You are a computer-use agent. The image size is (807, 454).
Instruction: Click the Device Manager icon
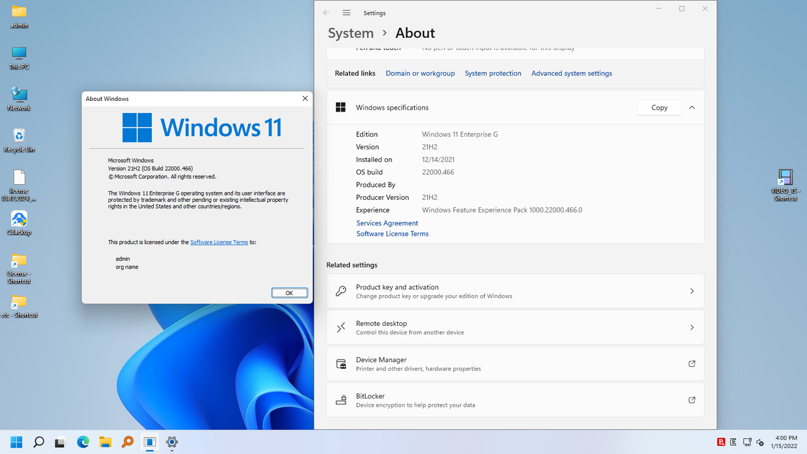(x=341, y=364)
